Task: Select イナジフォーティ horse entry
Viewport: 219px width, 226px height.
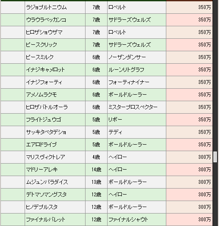Action: 106,82
